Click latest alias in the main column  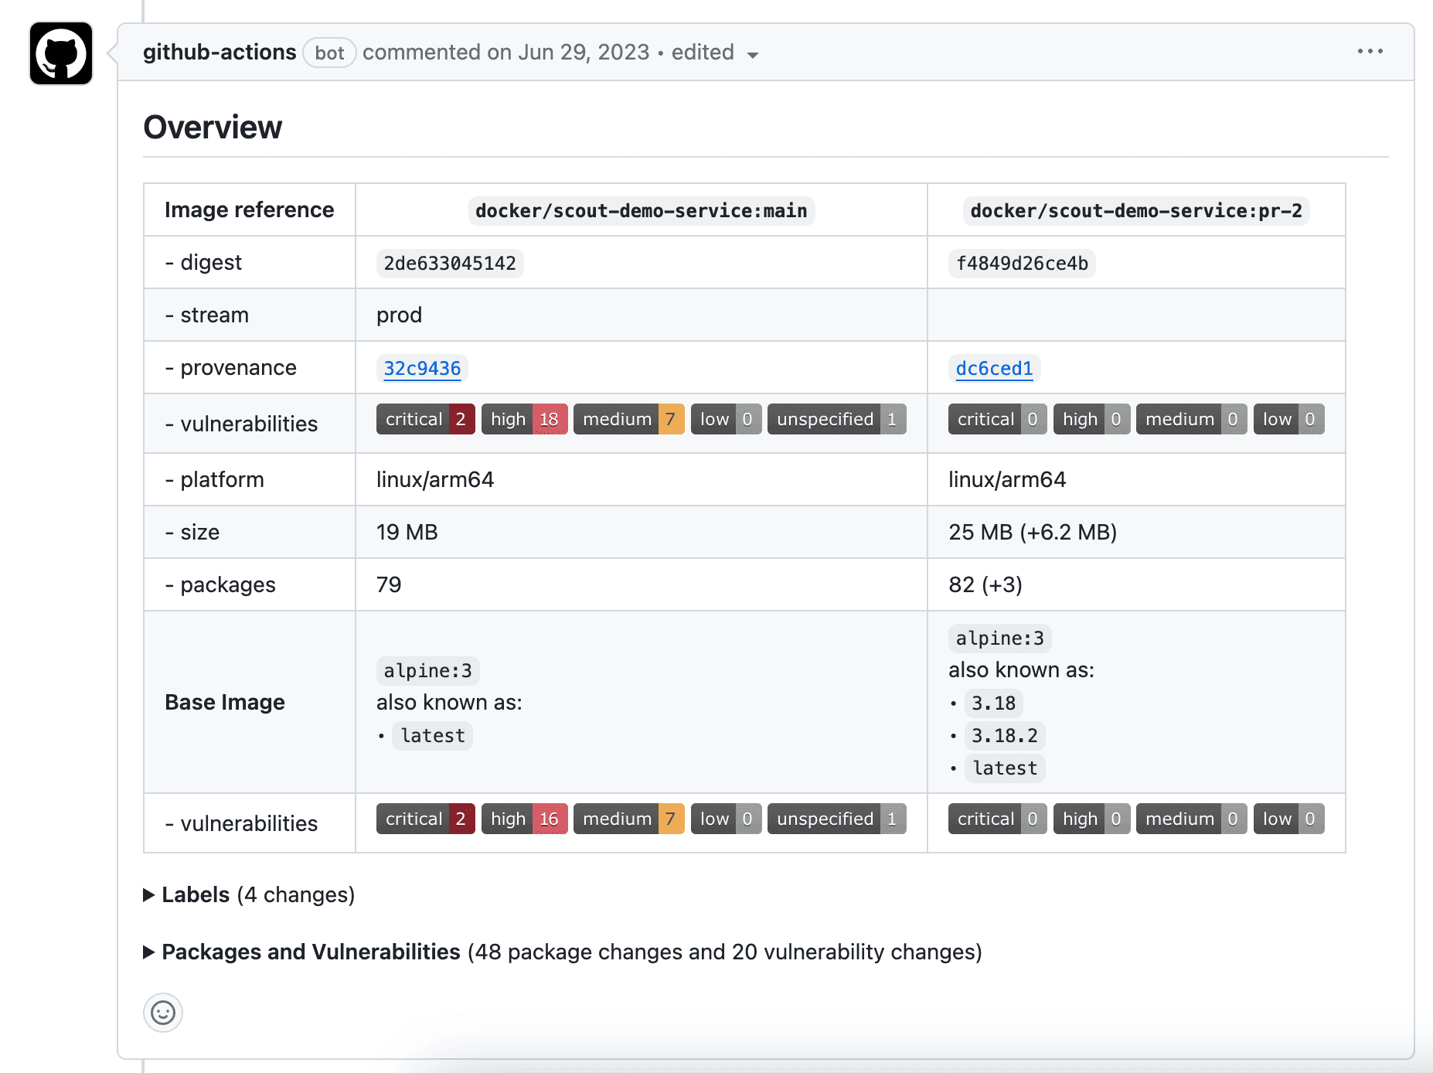433,735
